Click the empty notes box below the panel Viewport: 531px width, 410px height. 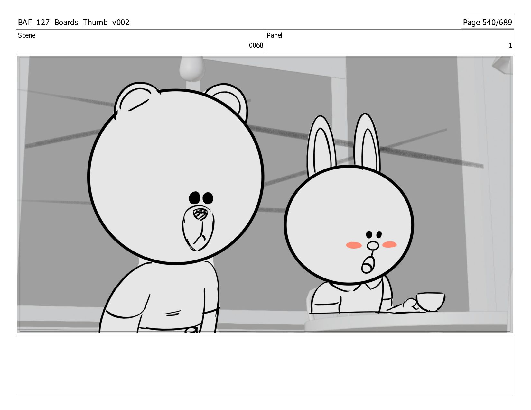pos(265,365)
